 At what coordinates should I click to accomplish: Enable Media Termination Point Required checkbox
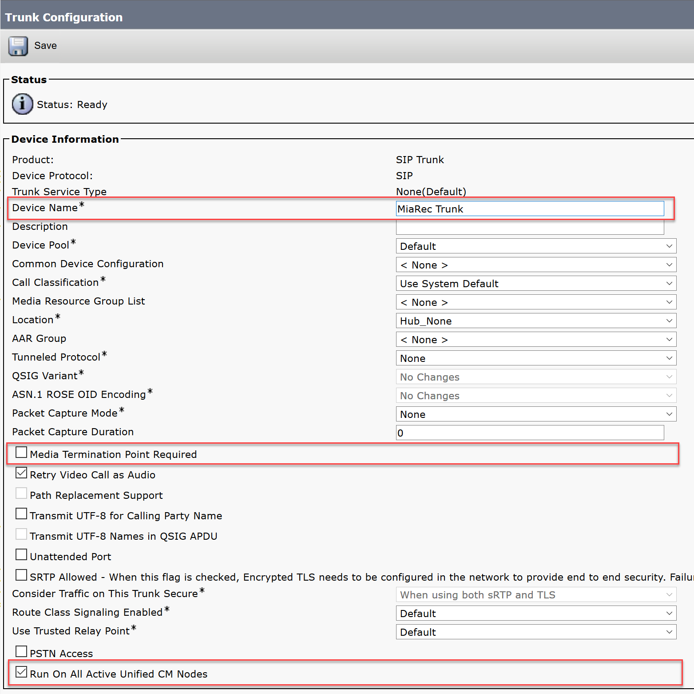tap(21, 453)
